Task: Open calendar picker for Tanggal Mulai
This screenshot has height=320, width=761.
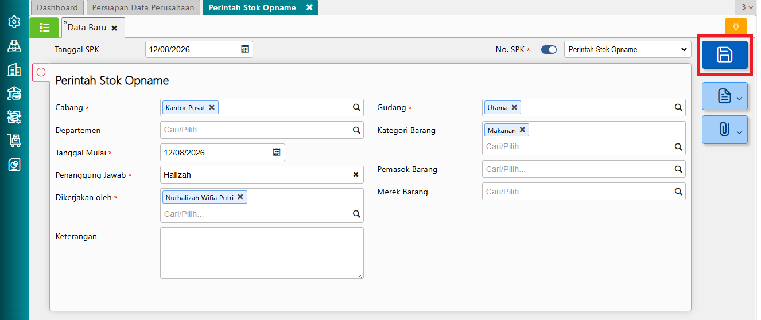Action: [277, 153]
